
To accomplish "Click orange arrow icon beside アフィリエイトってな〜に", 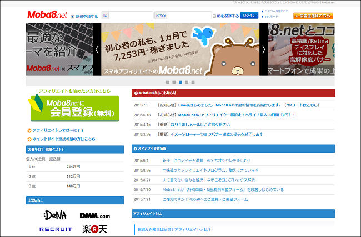I will point(29,131).
